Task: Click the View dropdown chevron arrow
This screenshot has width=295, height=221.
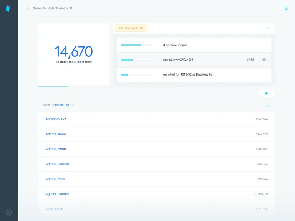Action: (73, 105)
